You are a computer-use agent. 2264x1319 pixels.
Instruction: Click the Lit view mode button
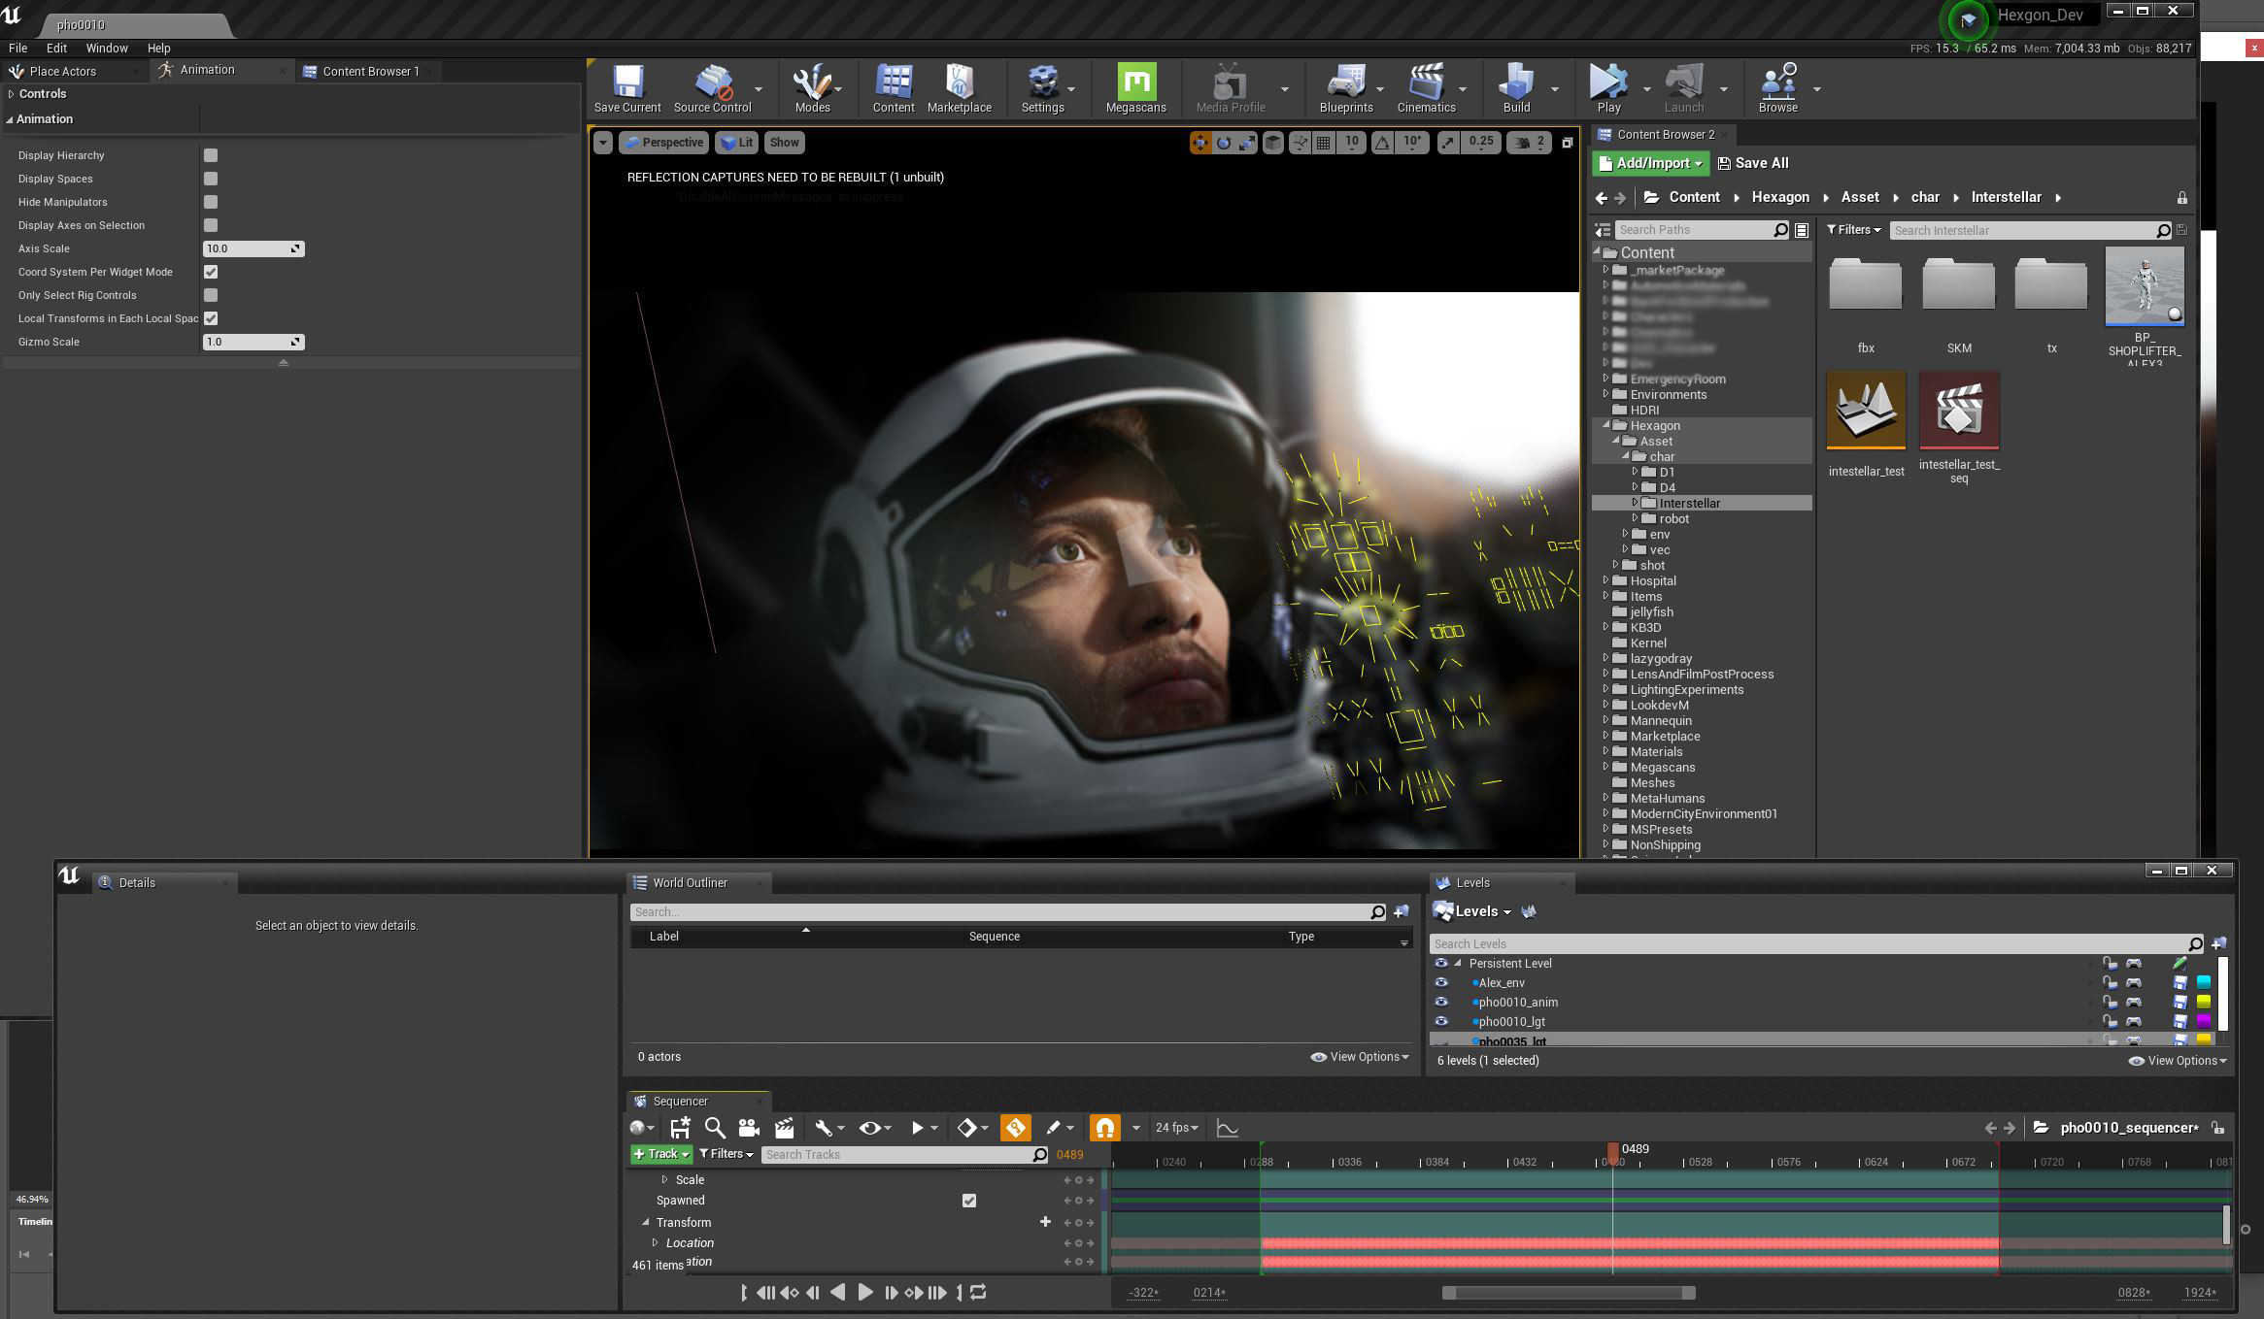(x=736, y=143)
